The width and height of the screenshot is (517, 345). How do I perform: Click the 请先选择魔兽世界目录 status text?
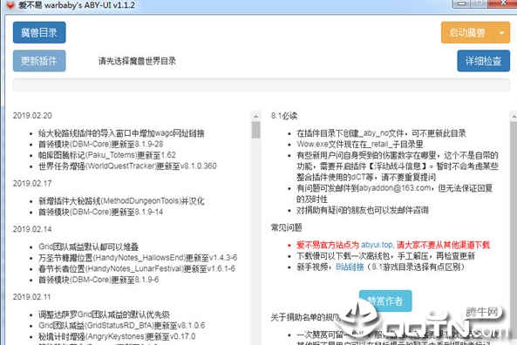coord(137,61)
